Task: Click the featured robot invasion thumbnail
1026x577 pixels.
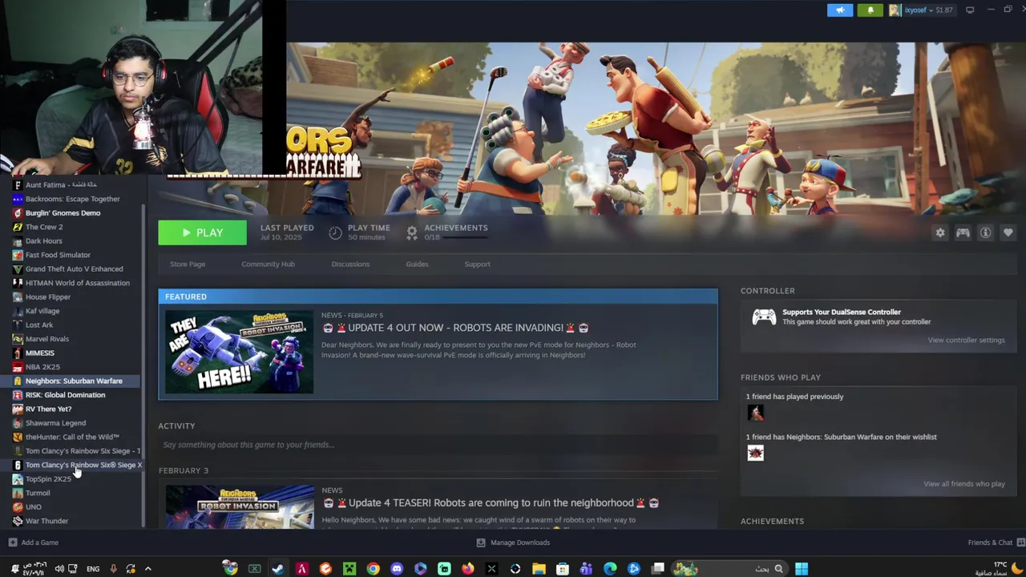Action: click(240, 352)
